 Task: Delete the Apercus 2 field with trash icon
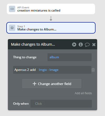click(x=93, y=70)
